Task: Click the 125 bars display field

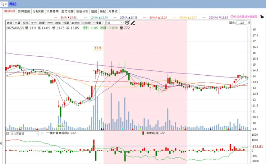Action: tap(242, 23)
